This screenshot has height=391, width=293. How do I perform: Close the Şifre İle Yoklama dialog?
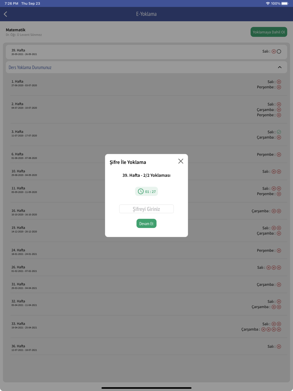(181, 161)
